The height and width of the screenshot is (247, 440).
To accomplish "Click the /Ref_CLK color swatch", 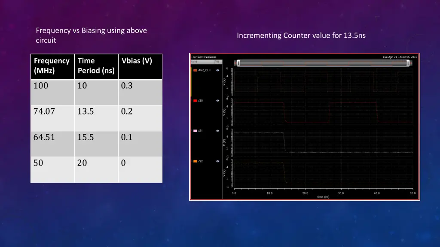I will pos(195,70).
